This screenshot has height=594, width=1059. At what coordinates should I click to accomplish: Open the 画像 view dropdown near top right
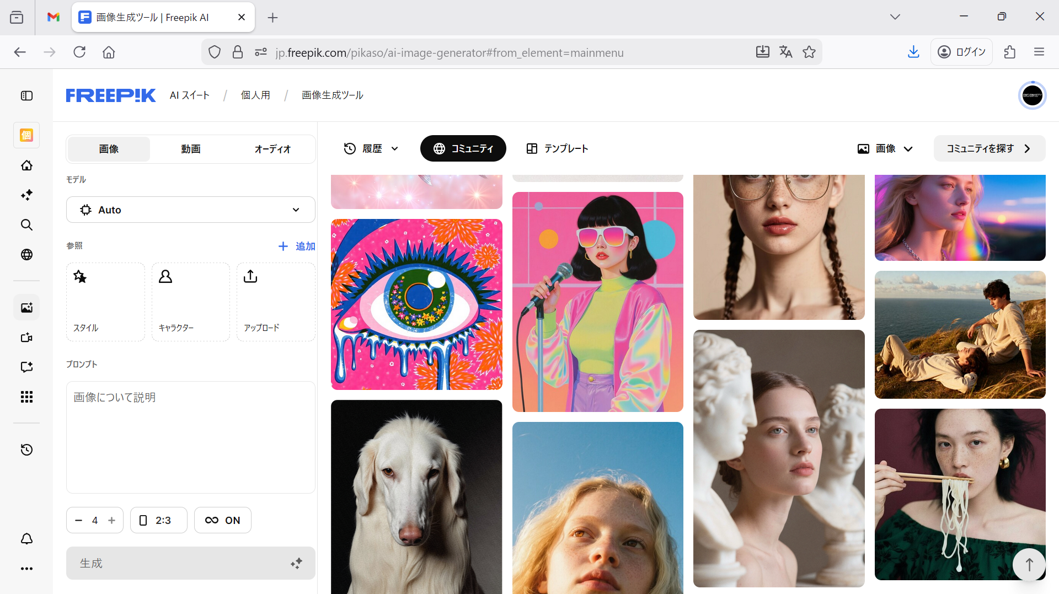885,148
